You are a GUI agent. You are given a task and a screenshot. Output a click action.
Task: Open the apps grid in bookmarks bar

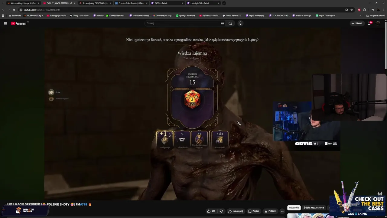click(x=3, y=15)
